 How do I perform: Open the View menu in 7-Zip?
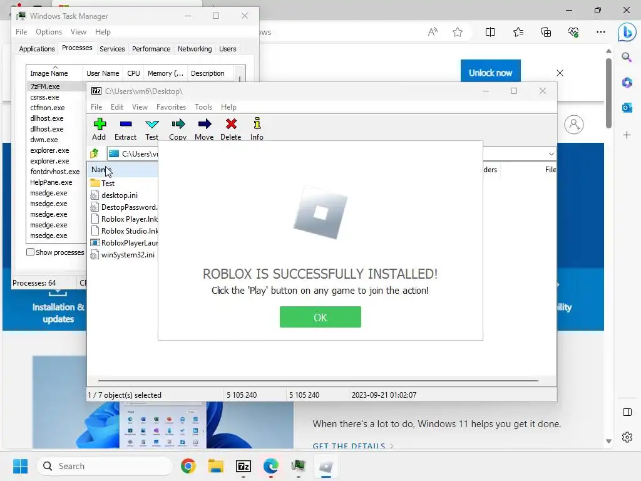140,106
